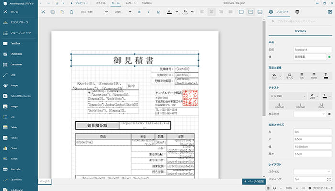The height and width of the screenshot is (191, 335).
Task: Click the Copy icon in toolbar
Action: tap(52, 12)
